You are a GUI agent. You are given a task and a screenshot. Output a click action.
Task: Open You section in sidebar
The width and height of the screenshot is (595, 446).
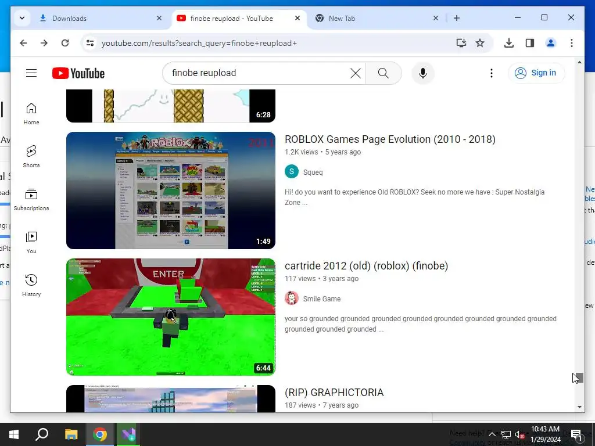31,243
